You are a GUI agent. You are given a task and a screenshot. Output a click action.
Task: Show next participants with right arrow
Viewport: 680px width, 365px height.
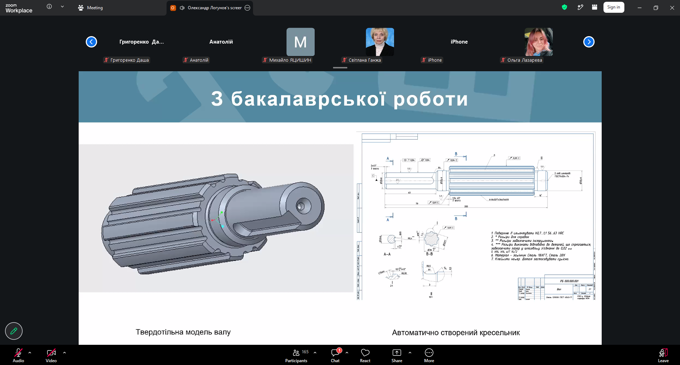[x=589, y=42]
